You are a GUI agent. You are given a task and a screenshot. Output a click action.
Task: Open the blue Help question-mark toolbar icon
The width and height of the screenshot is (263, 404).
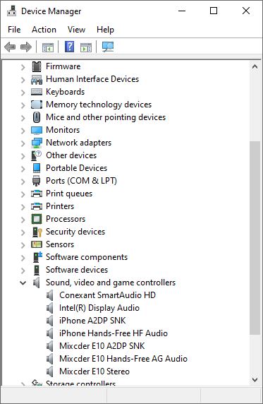70,47
